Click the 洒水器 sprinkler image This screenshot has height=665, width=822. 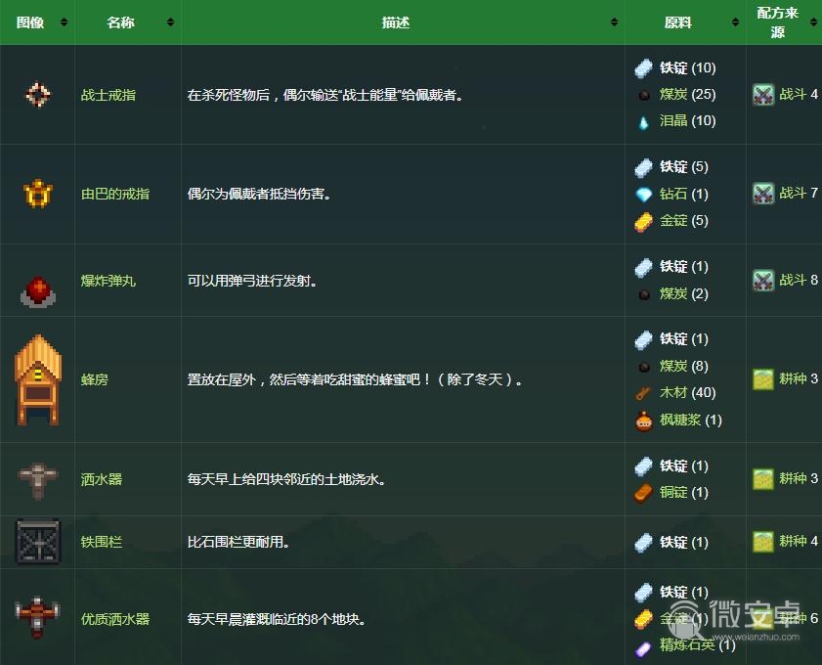click(38, 480)
